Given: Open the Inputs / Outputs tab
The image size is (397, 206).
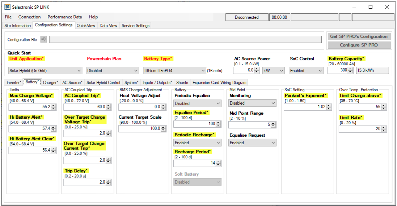Looking at the screenshot, I should coord(157,83).
